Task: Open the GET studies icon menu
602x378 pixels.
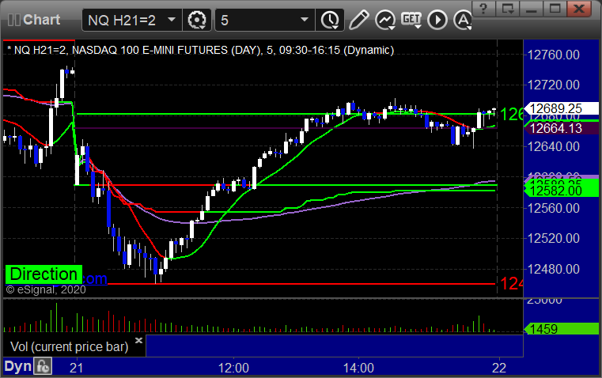Action: pos(411,20)
